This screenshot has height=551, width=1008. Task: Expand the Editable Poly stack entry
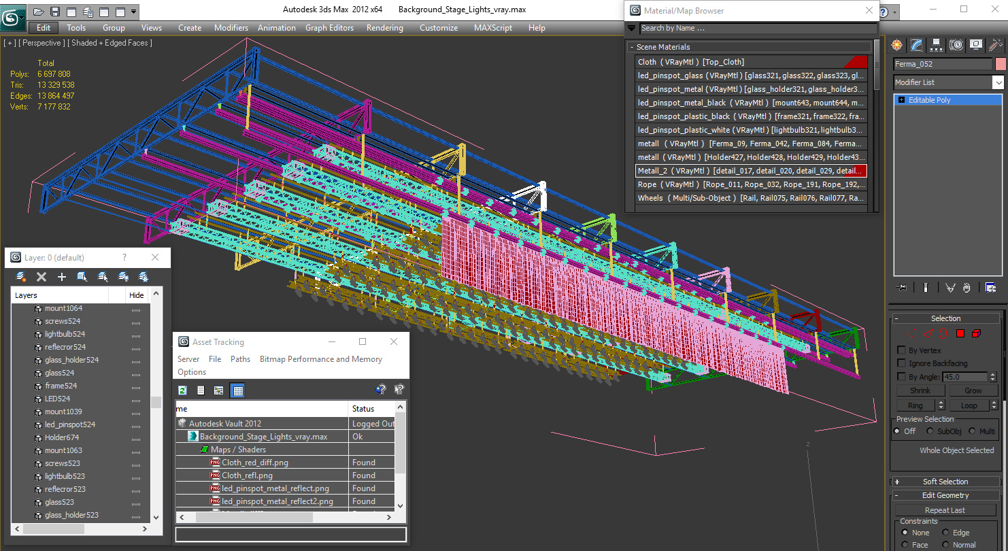click(901, 100)
